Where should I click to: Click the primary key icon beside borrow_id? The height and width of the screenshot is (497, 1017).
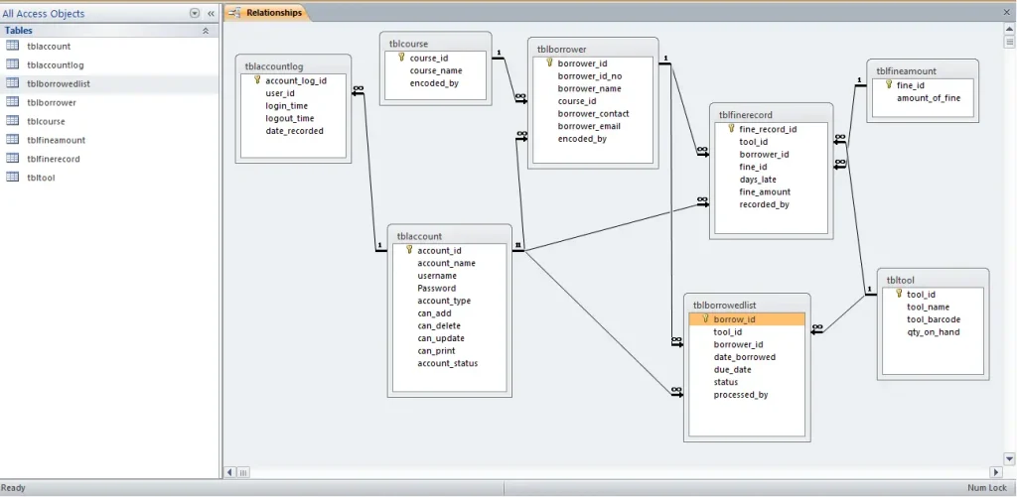(706, 319)
